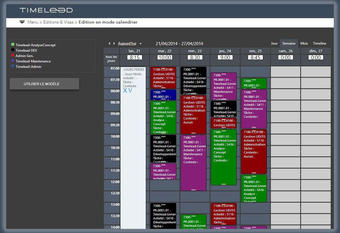Click the blue Timelead-Admin legend swatch
The image size is (340, 233).
[13, 66]
